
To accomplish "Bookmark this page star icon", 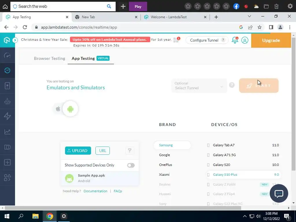I will 260,27.
